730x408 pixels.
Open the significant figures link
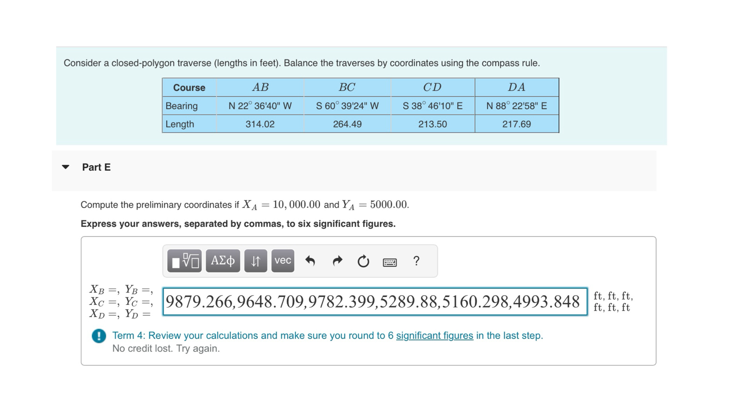tap(434, 336)
